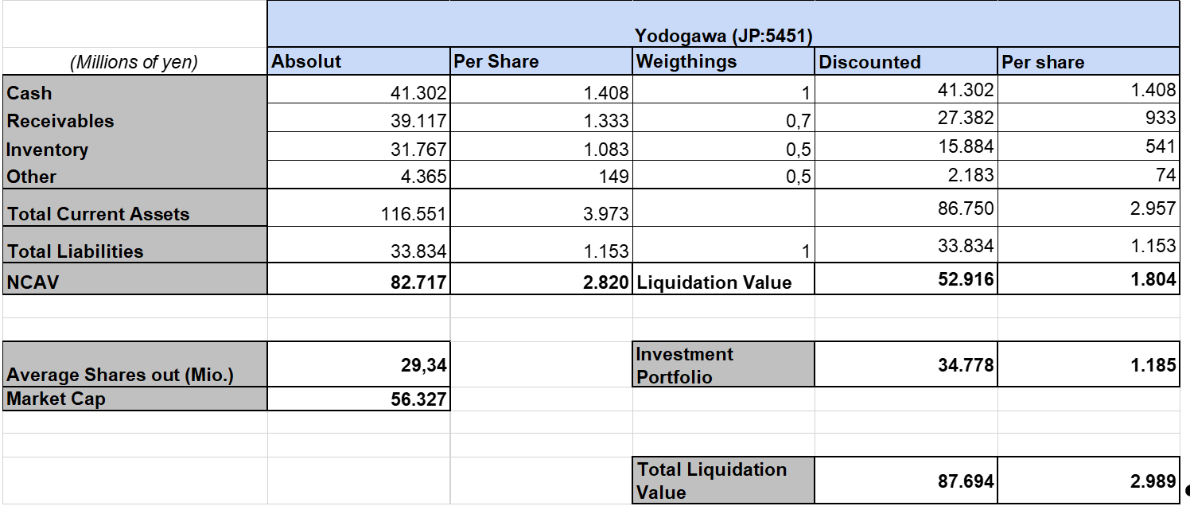Click discounted per-share total 2.957

(1089, 208)
